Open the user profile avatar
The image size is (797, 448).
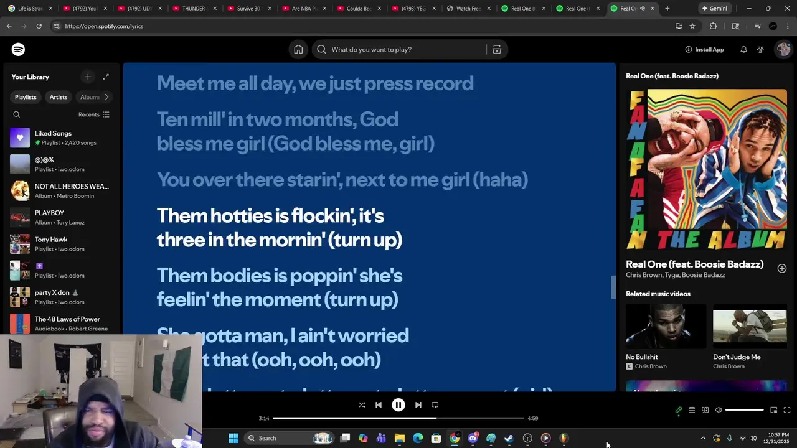pos(783,49)
